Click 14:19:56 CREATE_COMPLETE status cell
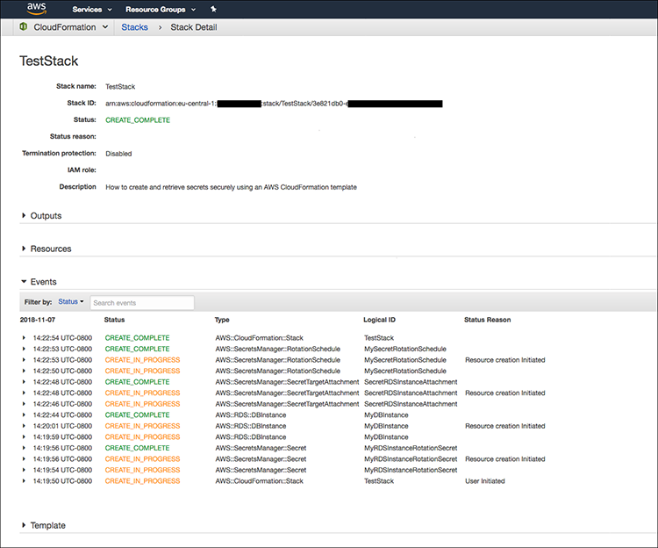Viewport: 658px width, 548px height. pyautogui.click(x=137, y=448)
